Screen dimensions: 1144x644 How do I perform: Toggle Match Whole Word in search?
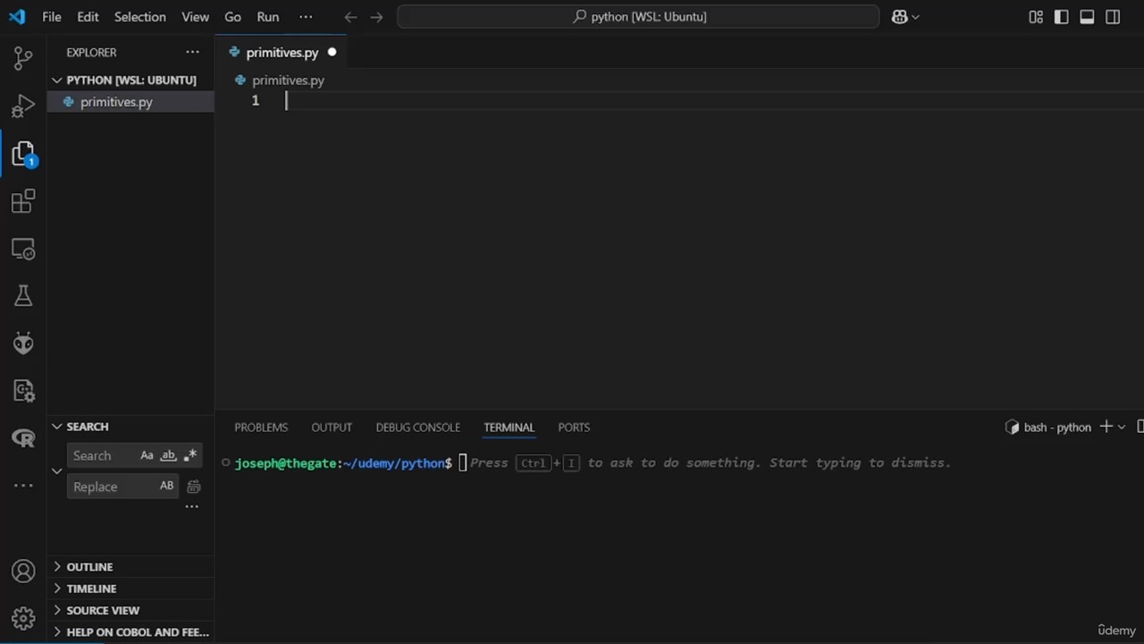(x=168, y=455)
